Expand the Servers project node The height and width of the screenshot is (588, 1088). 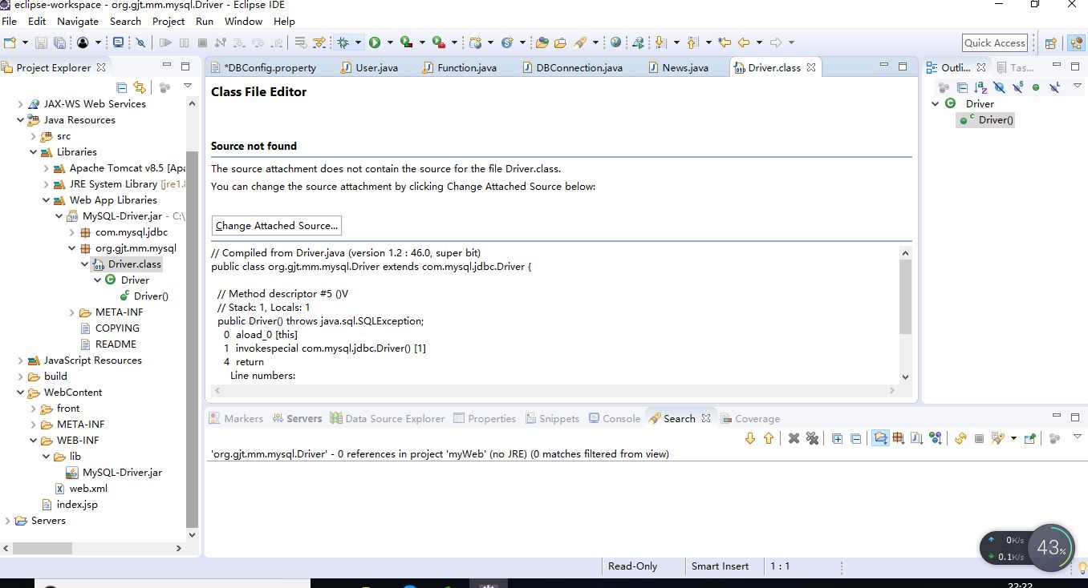coord(8,521)
